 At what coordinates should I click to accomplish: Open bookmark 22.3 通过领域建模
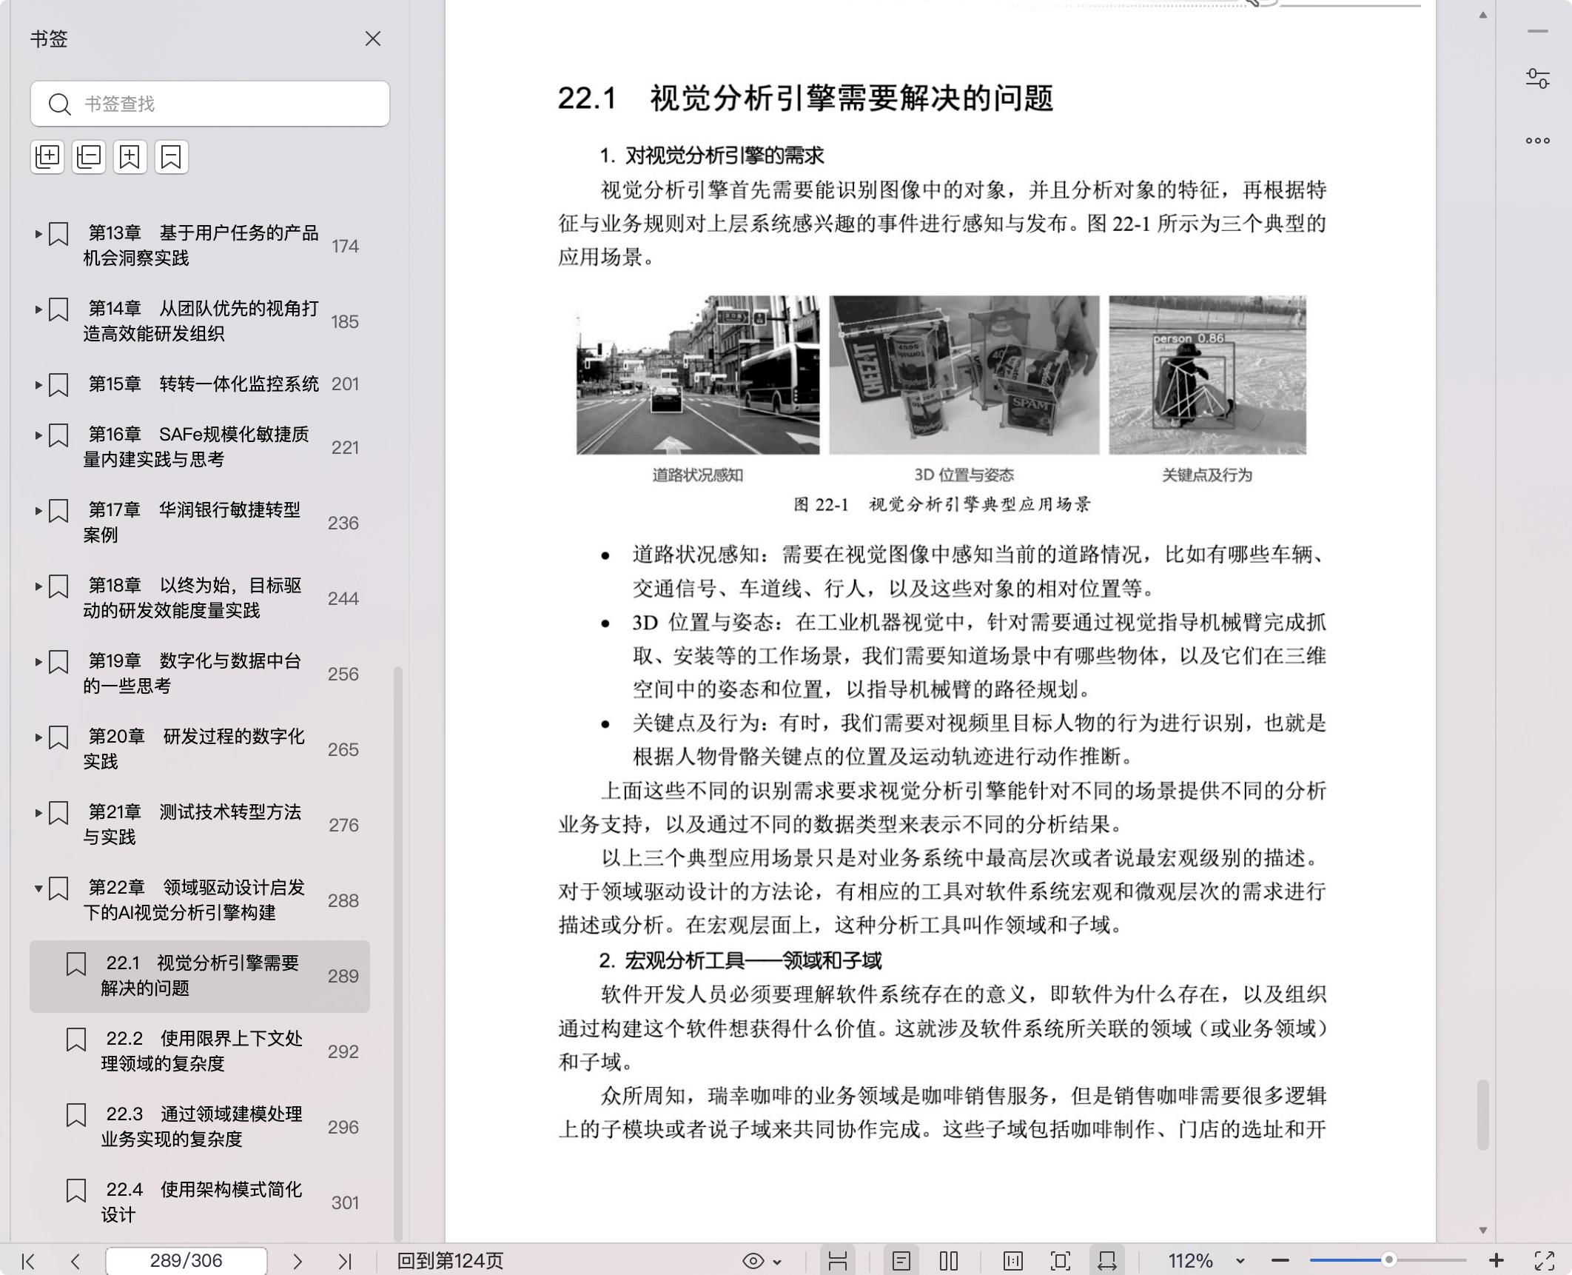(202, 1126)
